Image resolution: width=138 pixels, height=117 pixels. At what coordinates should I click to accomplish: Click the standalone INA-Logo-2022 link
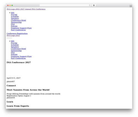13,35
